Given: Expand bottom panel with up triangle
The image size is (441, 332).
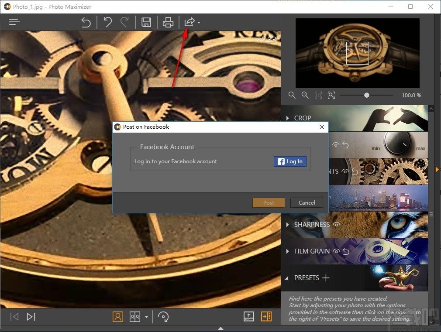Looking at the screenshot, I should (221, 329).
